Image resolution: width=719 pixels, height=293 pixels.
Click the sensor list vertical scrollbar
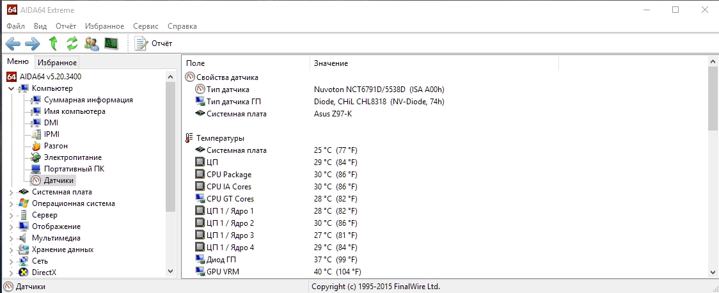(713, 166)
